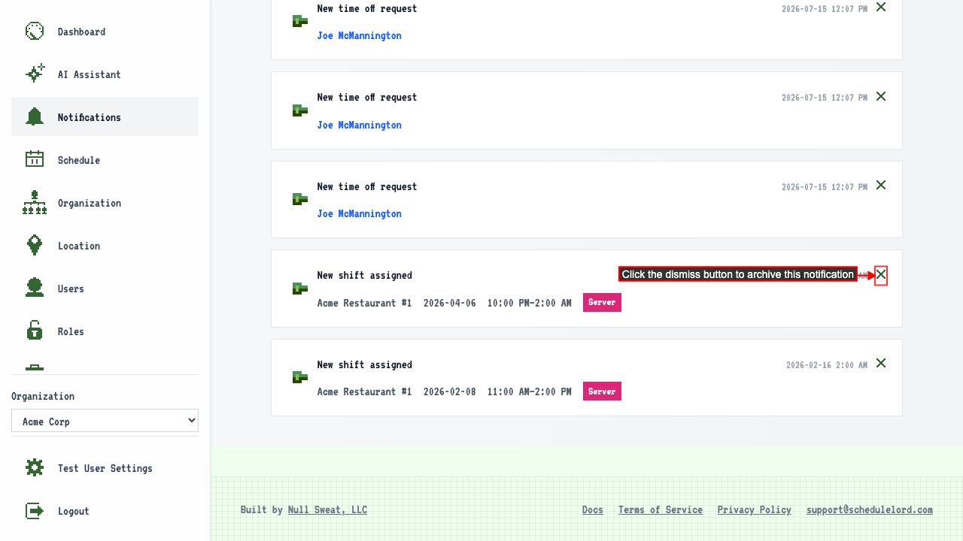
Task: Open the Users person icon
Action: tap(35, 288)
